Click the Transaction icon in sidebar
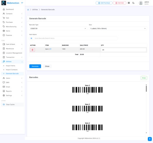Viewport: 153px width, 143px height. click(4, 57)
